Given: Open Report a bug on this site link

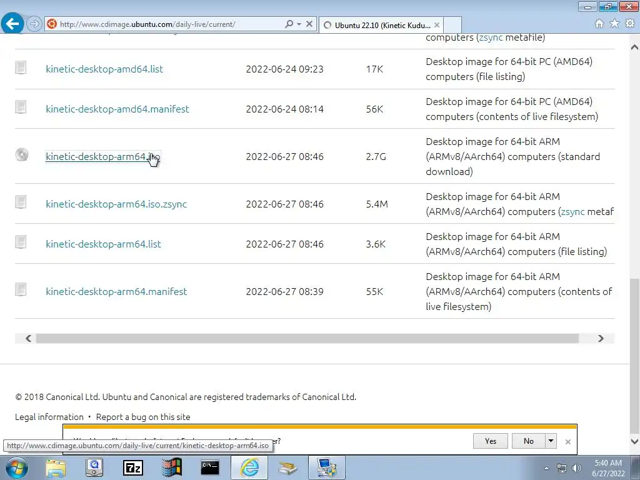Looking at the screenshot, I should tap(143, 417).
